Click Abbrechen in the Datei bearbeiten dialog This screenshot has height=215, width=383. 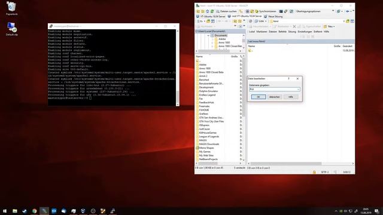[274, 97]
